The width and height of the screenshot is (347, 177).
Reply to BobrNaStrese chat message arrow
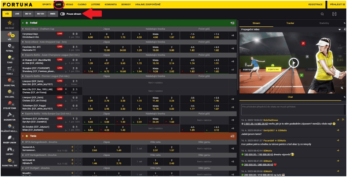coord(338,120)
